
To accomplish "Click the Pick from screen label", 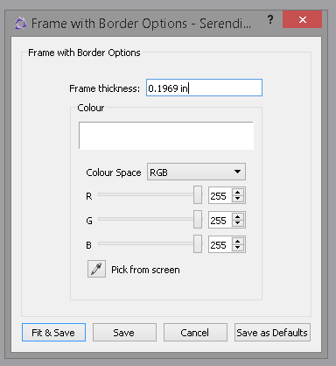I will (145, 270).
